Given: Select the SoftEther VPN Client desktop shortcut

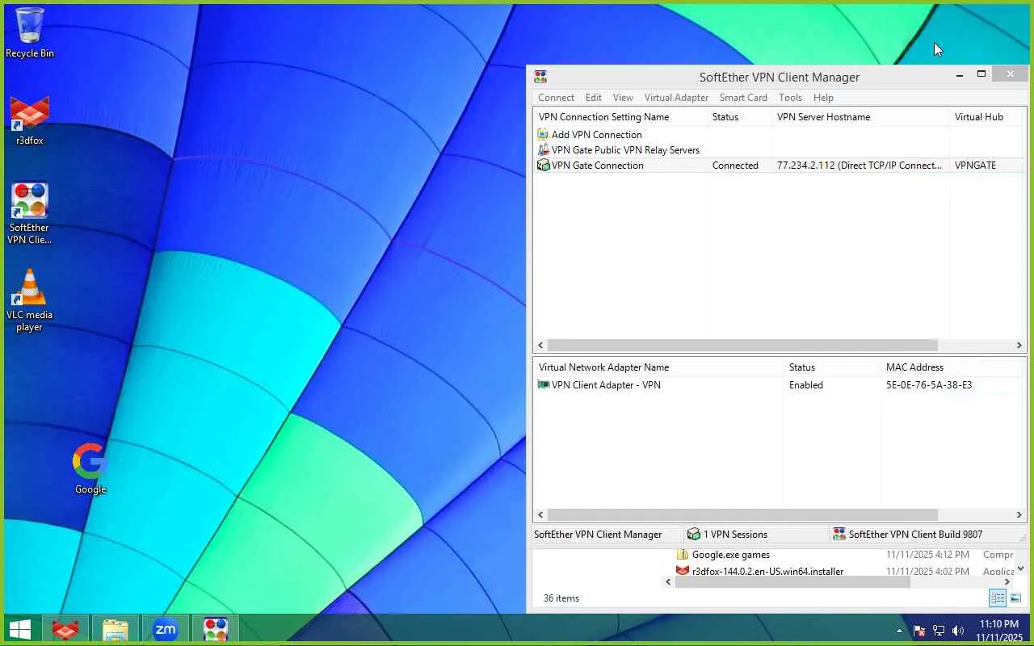Looking at the screenshot, I should pos(30,213).
